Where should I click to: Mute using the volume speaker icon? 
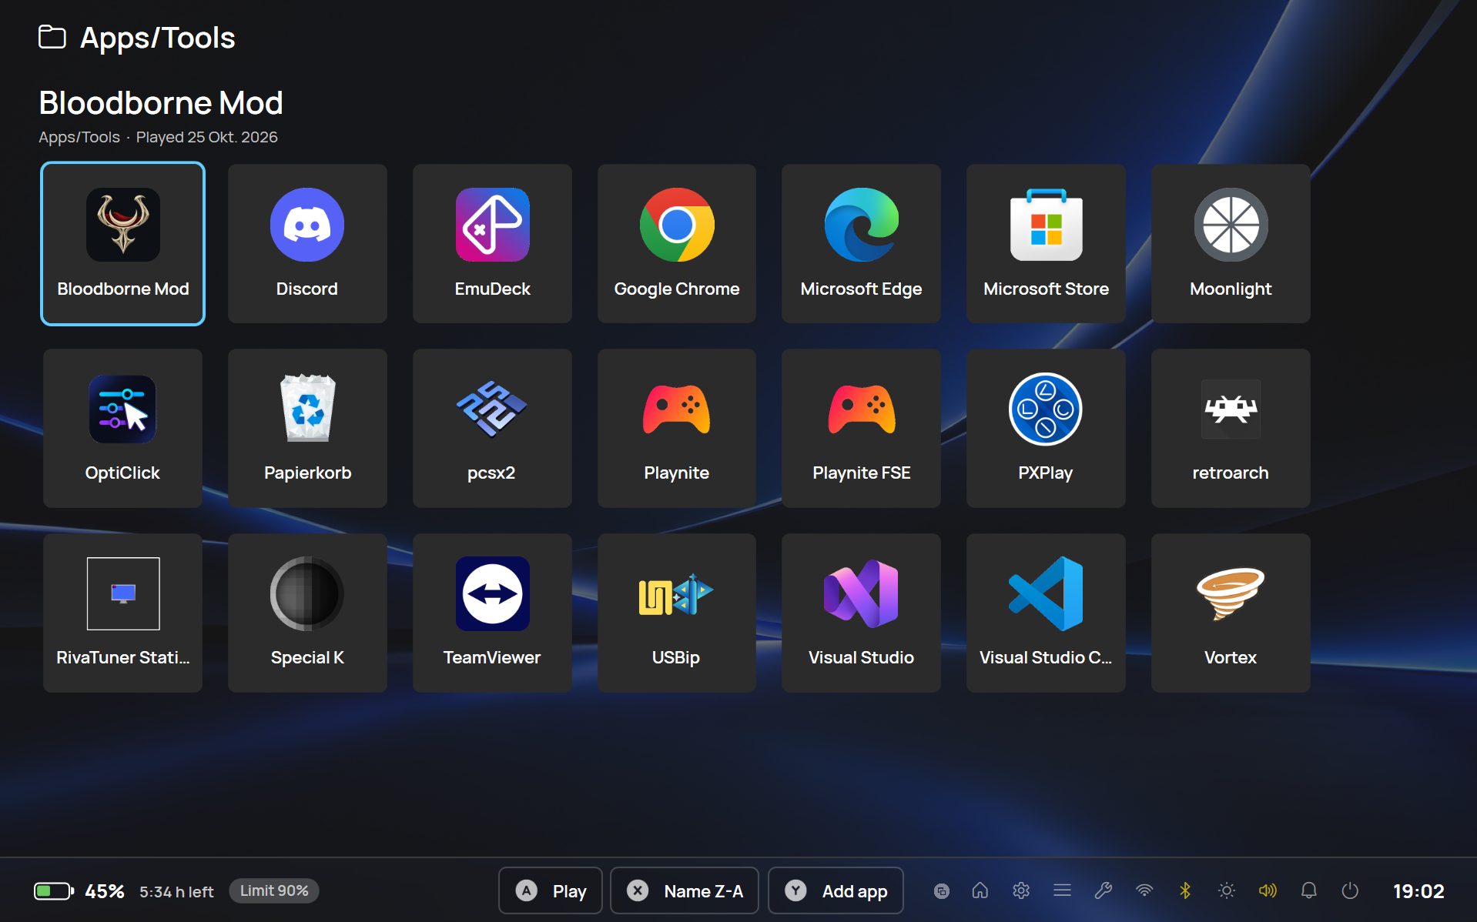point(1268,890)
